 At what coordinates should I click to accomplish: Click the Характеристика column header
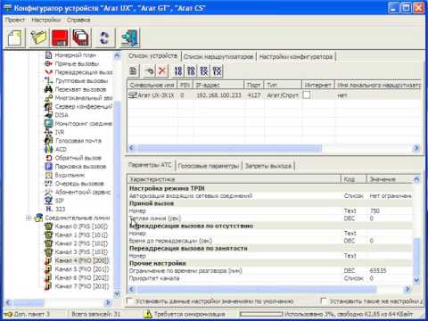point(235,179)
